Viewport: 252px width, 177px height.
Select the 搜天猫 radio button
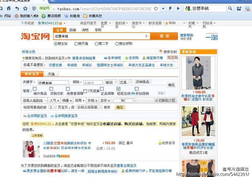pos(76,44)
